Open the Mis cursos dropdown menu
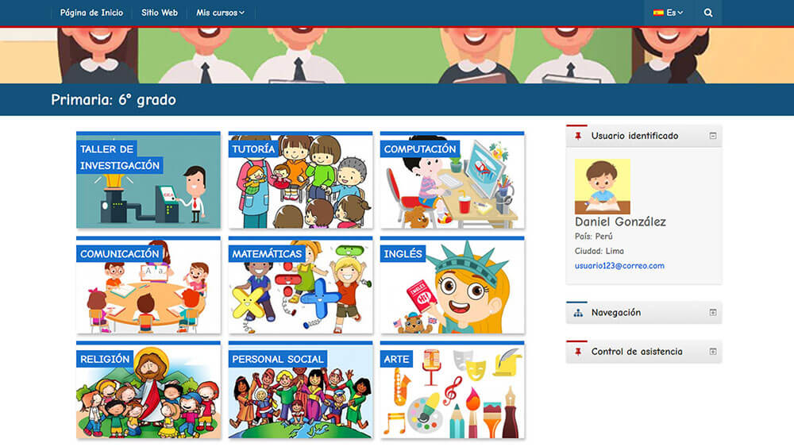The width and height of the screenshot is (794, 447). [x=220, y=13]
